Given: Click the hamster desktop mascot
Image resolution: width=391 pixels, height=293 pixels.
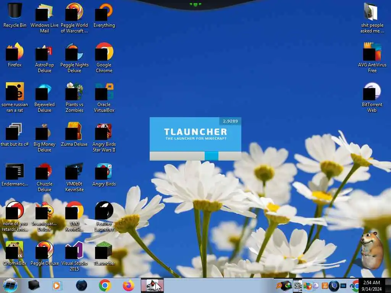Looking at the screenshot, I should [x=372, y=250].
